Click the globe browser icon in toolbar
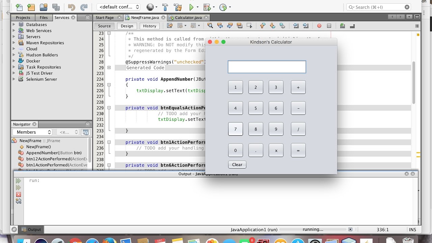This screenshot has height=243, width=432. (x=150, y=7)
